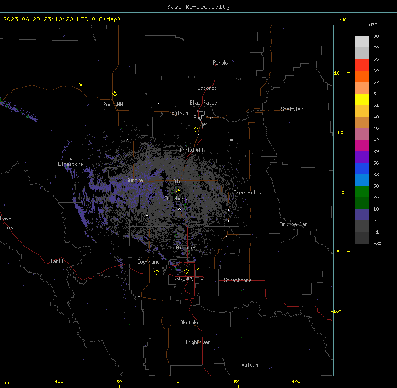Click the RockyMH label

(x=113, y=105)
